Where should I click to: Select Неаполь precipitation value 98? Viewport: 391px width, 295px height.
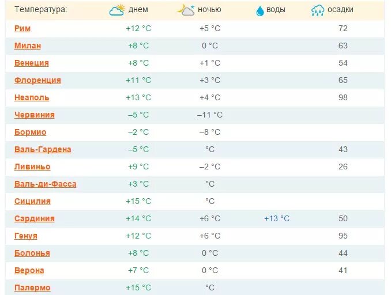tap(343, 97)
